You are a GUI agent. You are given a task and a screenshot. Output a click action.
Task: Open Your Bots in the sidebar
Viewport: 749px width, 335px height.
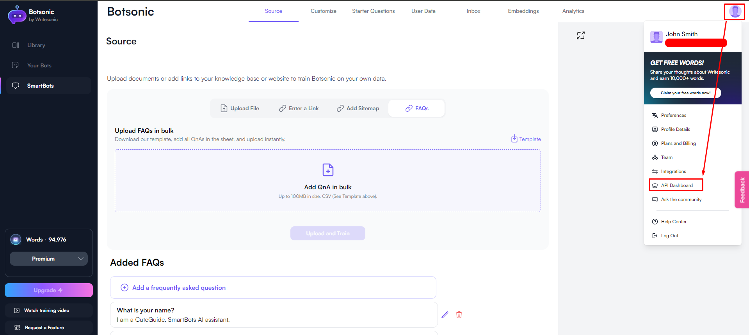pyautogui.click(x=39, y=65)
